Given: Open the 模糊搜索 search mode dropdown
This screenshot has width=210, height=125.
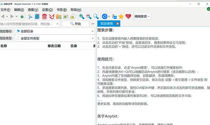Looking at the screenshot, I should 142,17.
